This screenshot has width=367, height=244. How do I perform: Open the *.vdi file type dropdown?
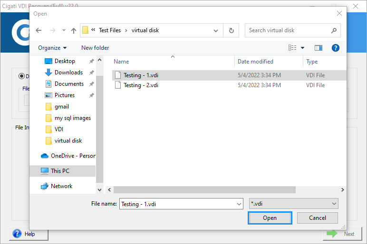click(294, 204)
